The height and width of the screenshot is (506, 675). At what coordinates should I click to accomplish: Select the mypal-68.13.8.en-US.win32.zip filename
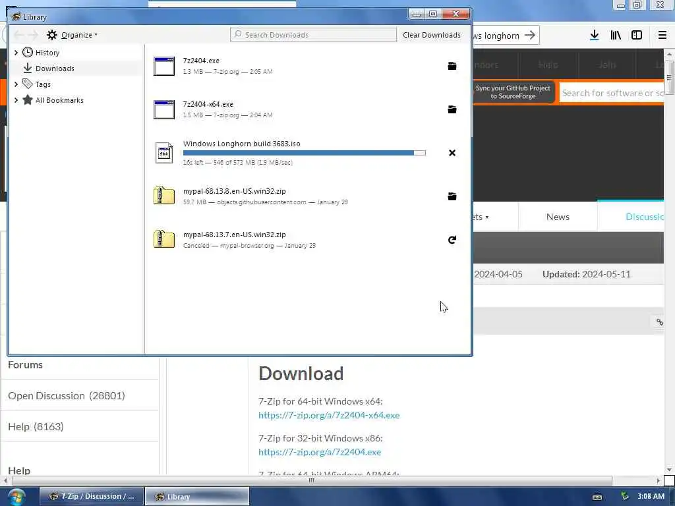pyautogui.click(x=234, y=191)
